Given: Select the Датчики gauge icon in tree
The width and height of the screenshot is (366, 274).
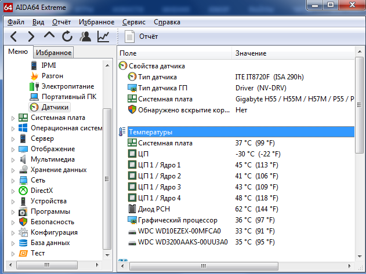Looking at the screenshot, I should point(34,107).
